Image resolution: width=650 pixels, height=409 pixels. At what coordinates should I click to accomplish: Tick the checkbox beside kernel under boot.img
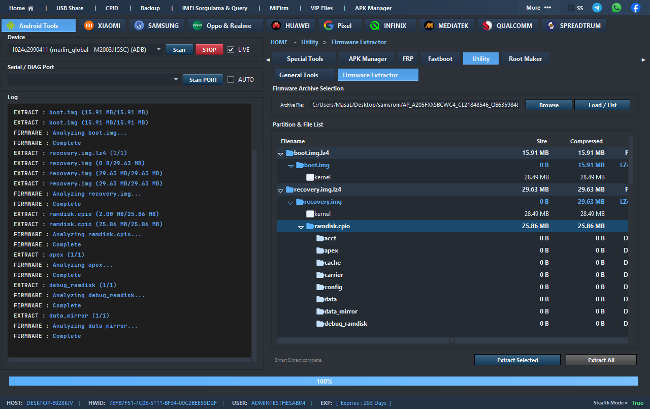(x=310, y=177)
